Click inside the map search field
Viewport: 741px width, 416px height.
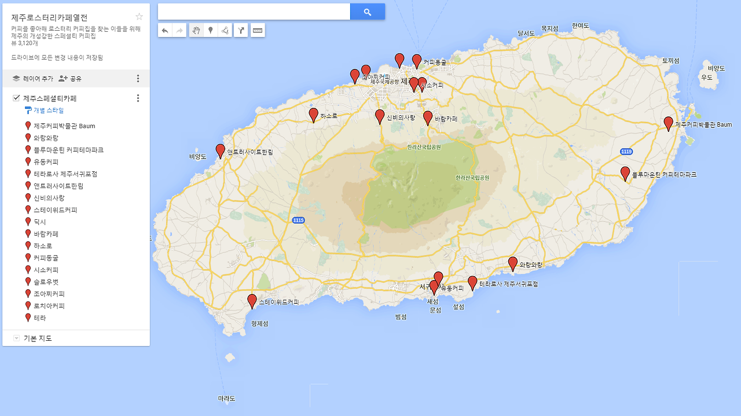tap(254, 12)
